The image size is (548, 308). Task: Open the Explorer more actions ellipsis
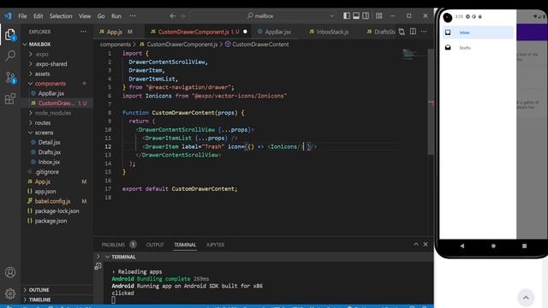[x=83, y=32]
